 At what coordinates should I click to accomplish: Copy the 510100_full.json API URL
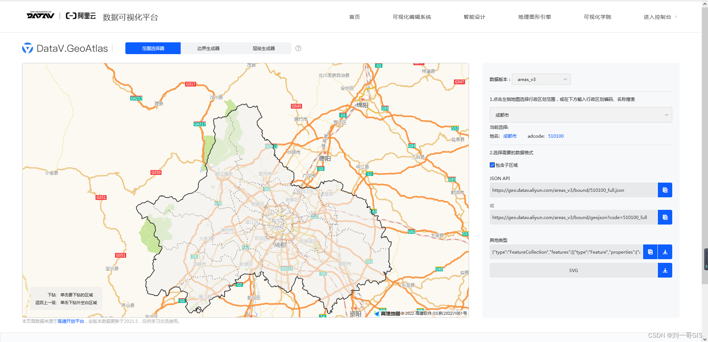pos(665,190)
